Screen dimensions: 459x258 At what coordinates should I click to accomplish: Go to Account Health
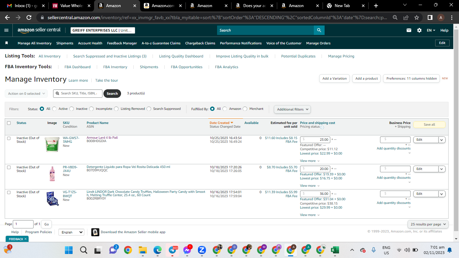90,43
